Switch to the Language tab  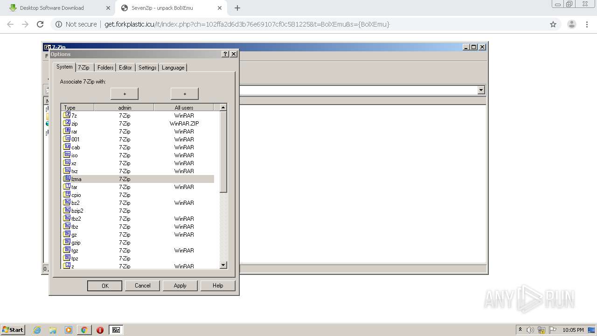[173, 68]
